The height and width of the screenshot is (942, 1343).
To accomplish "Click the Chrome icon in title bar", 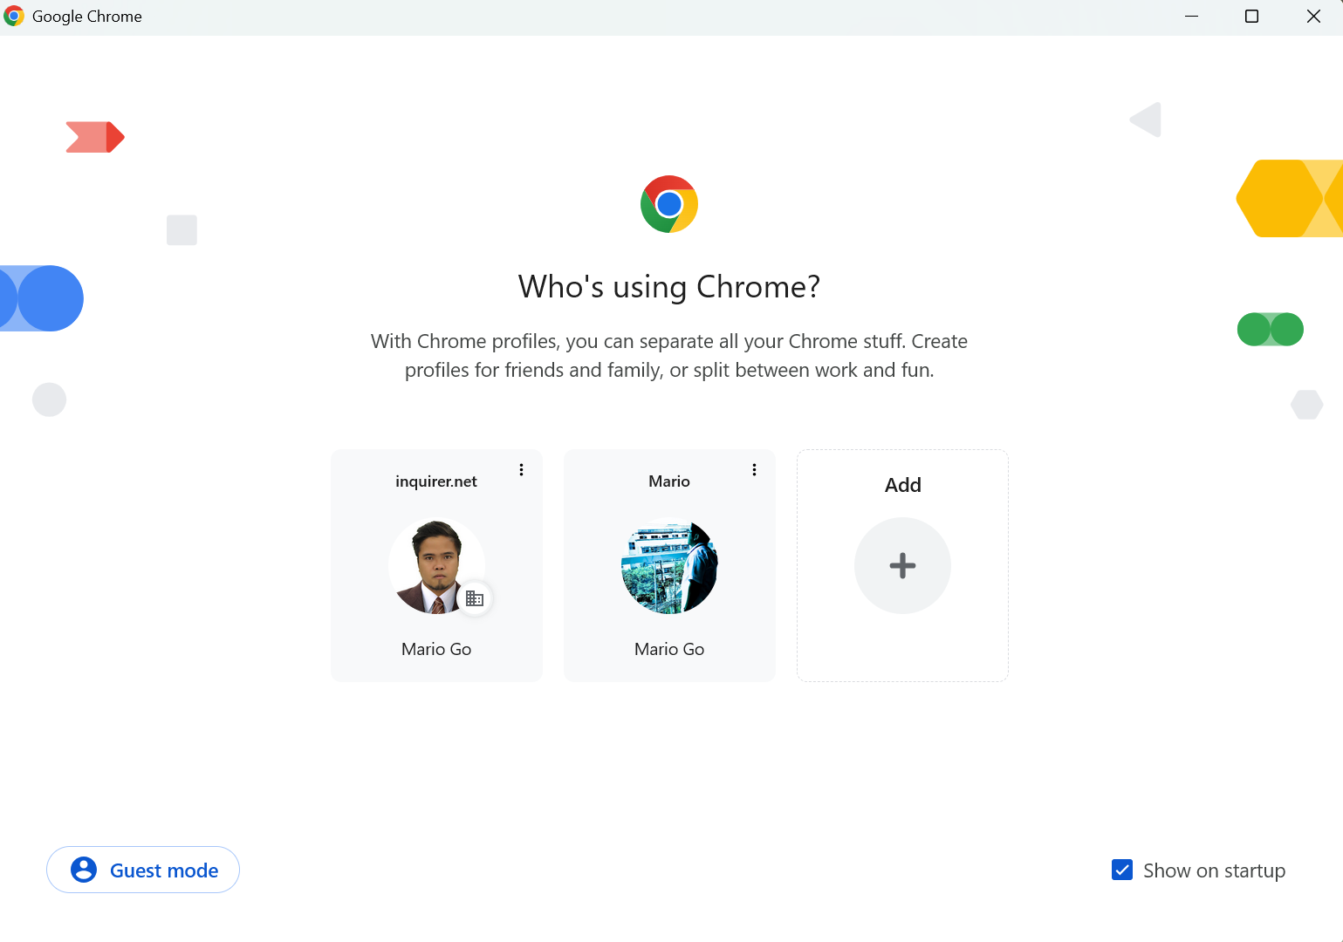I will (x=14, y=17).
